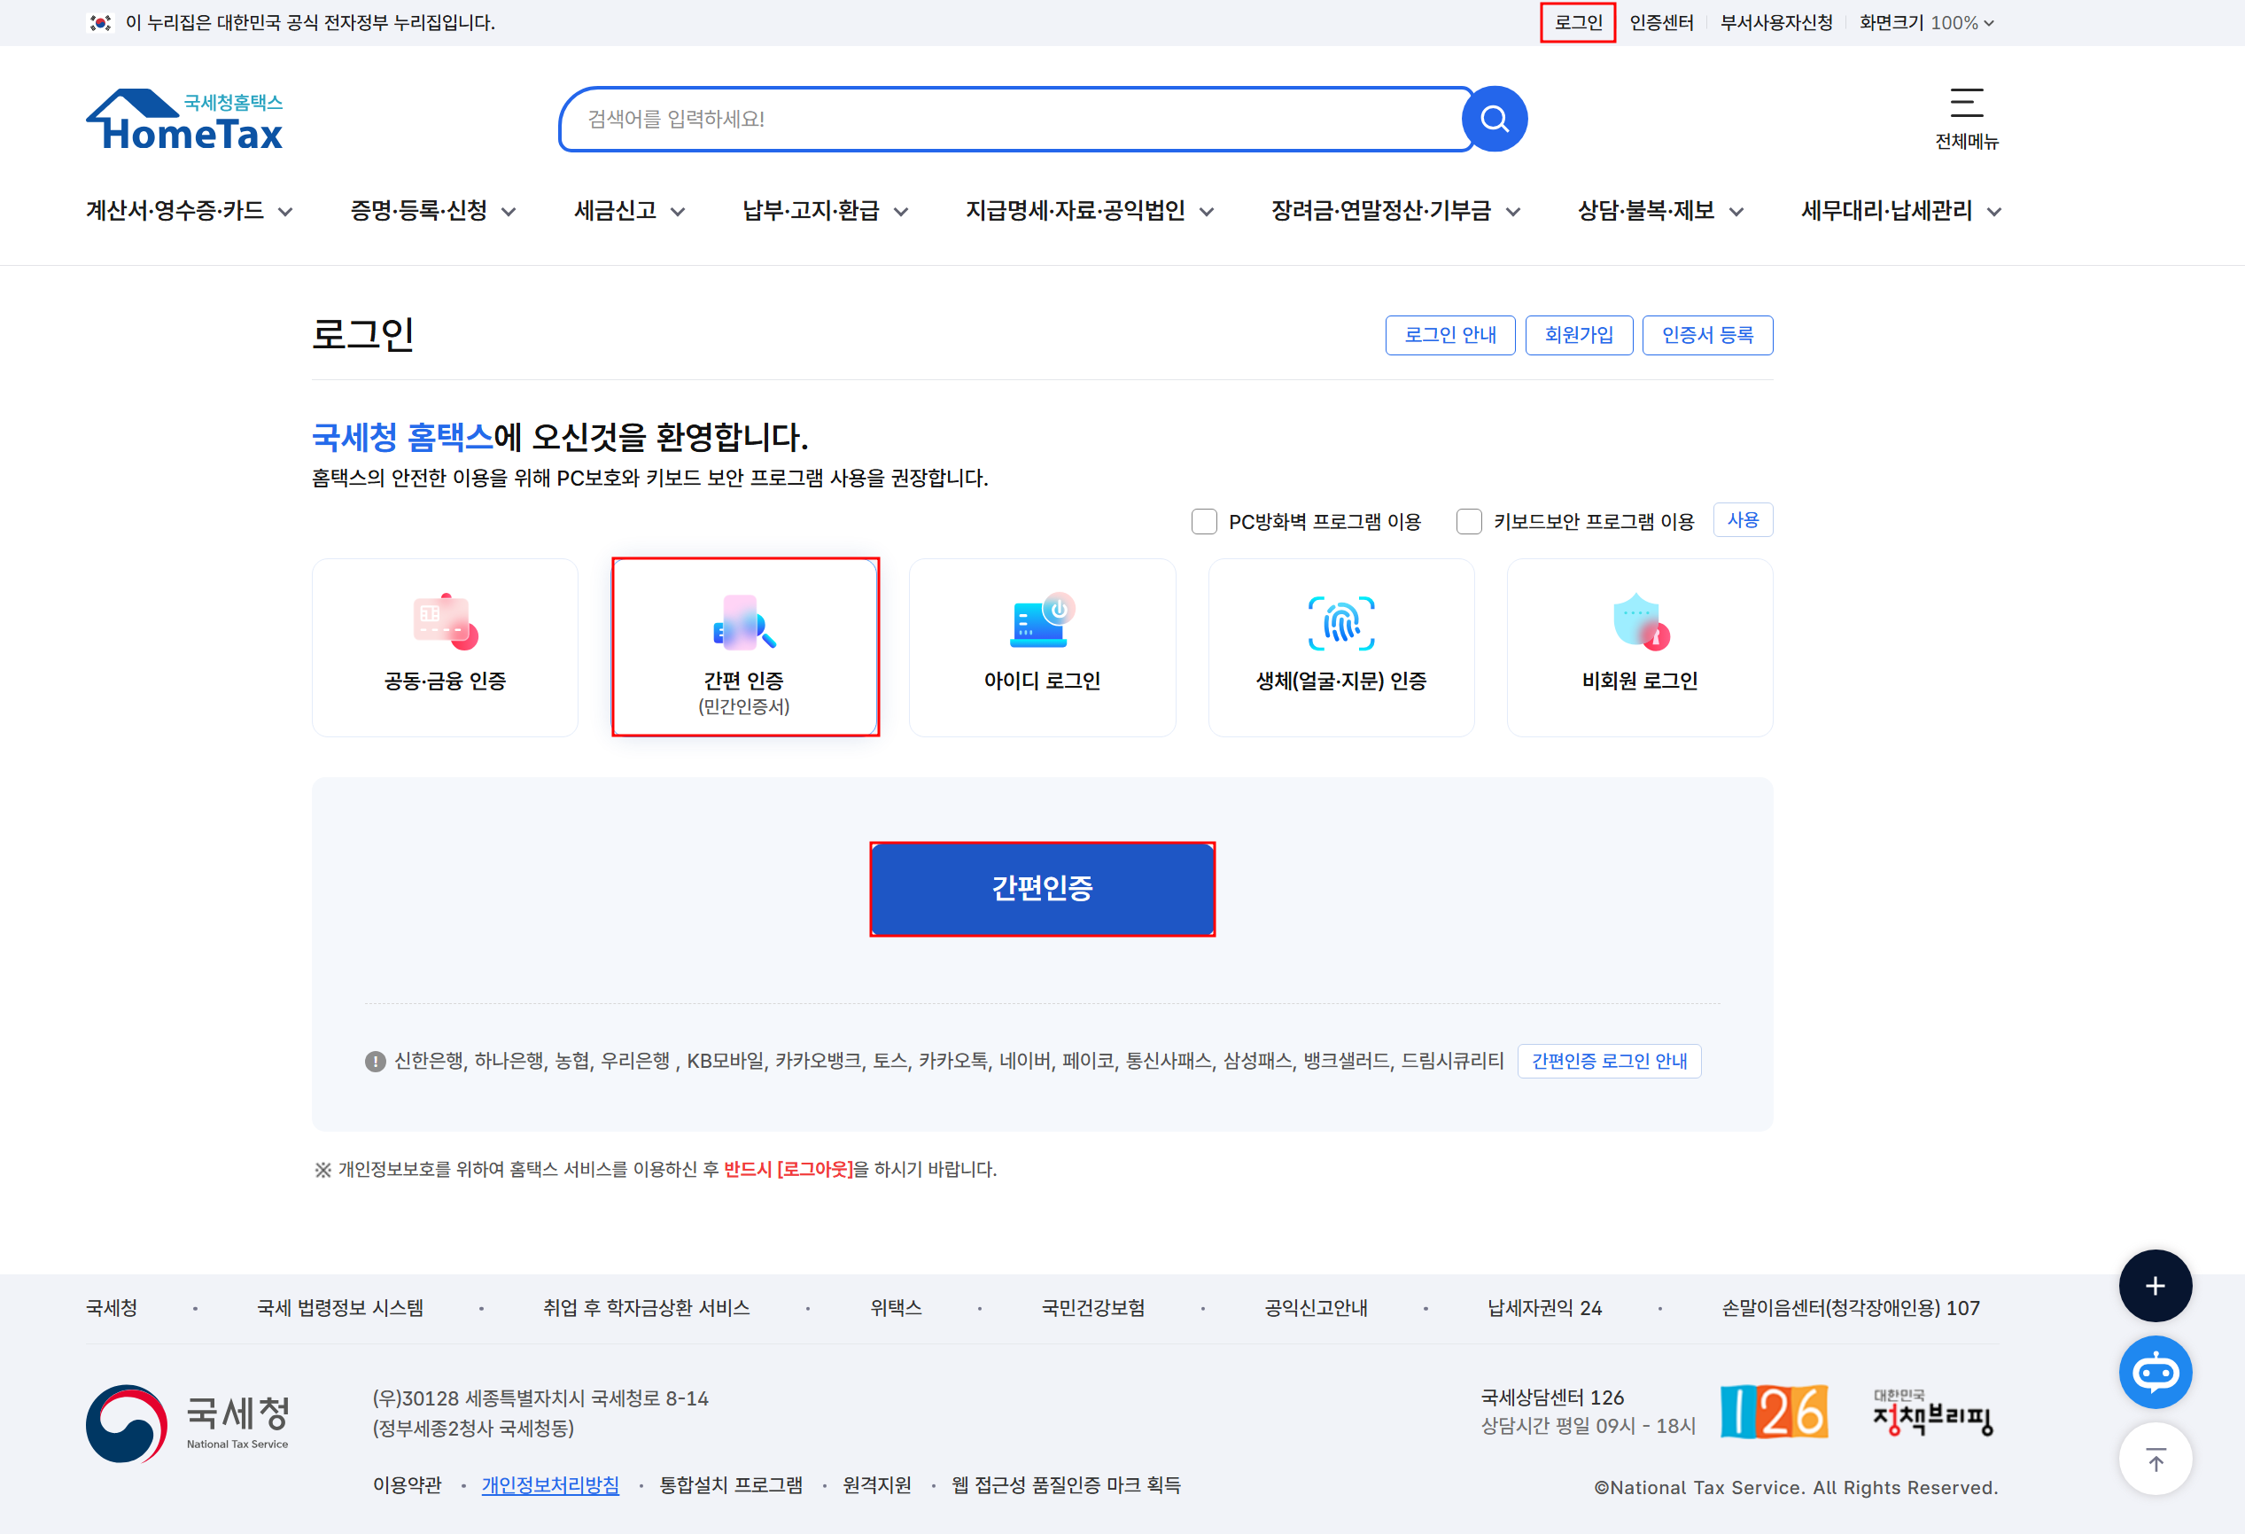Expand the 세금신고 menu
The height and width of the screenshot is (1534, 2245).
click(x=629, y=211)
